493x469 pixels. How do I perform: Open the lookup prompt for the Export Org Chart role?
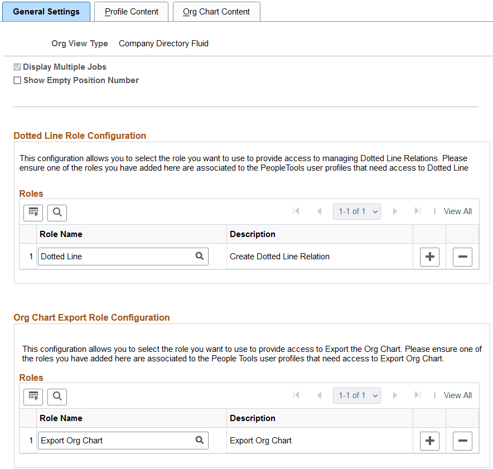click(x=200, y=440)
